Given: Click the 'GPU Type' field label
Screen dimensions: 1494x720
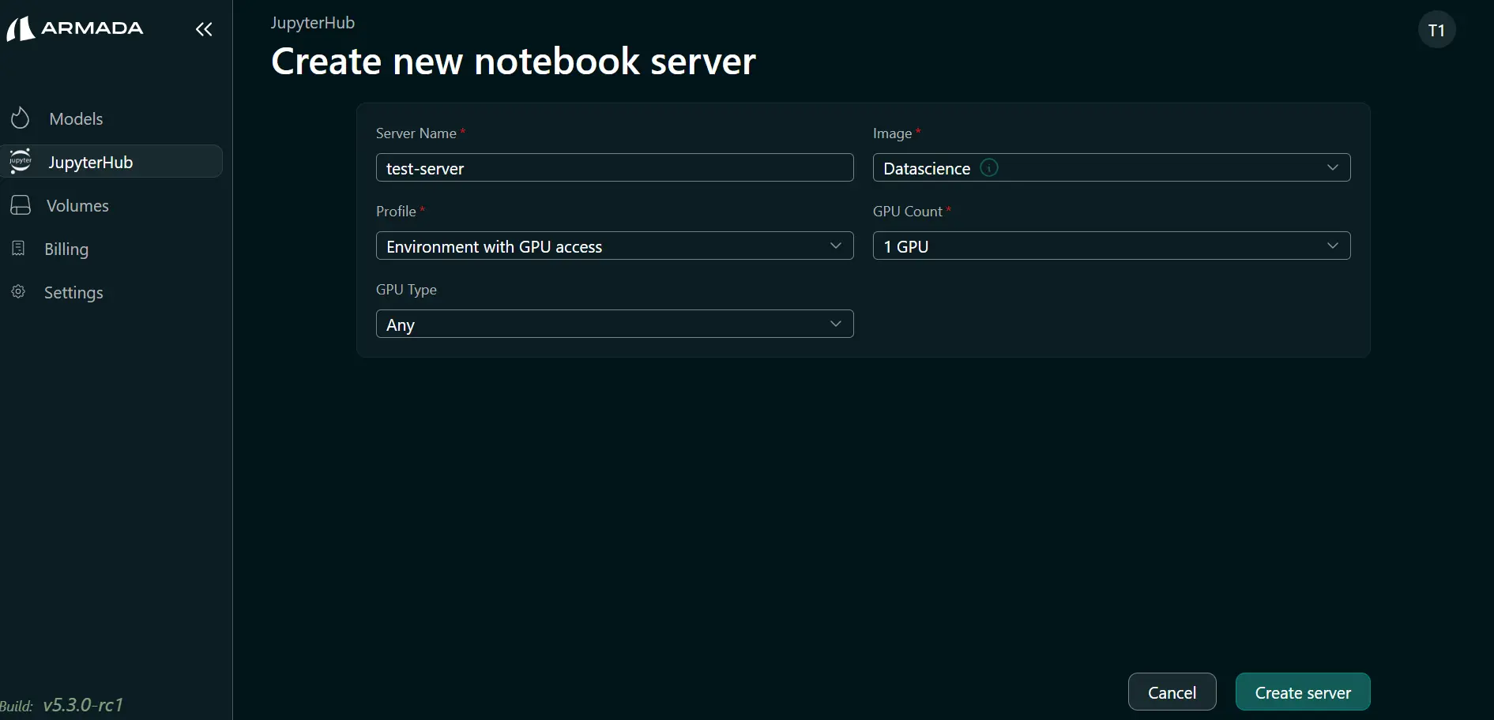Looking at the screenshot, I should point(406,290).
